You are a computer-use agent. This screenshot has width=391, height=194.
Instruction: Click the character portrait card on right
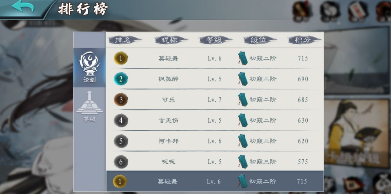pos(357,133)
